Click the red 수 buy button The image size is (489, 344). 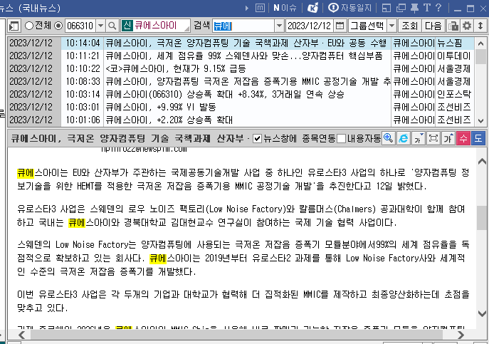pos(463,138)
